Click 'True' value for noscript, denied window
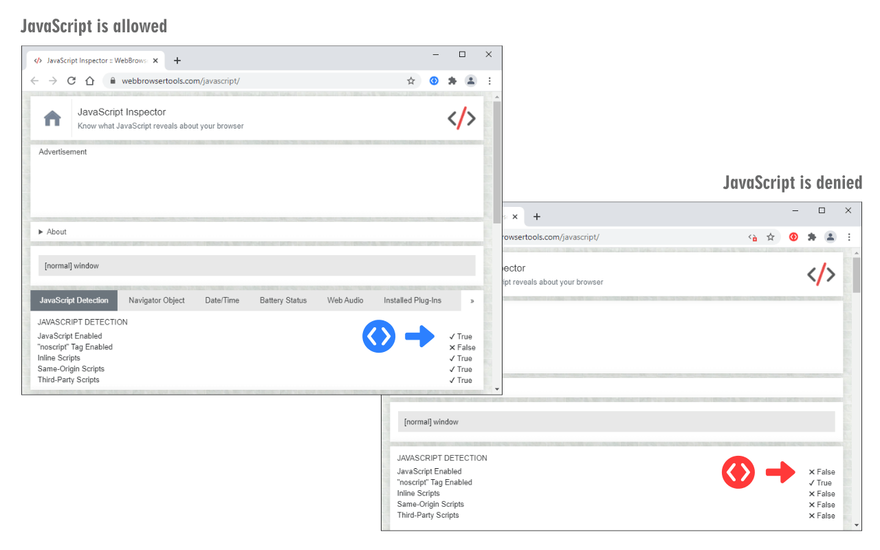This screenshot has height=550, width=880. (820, 483)
